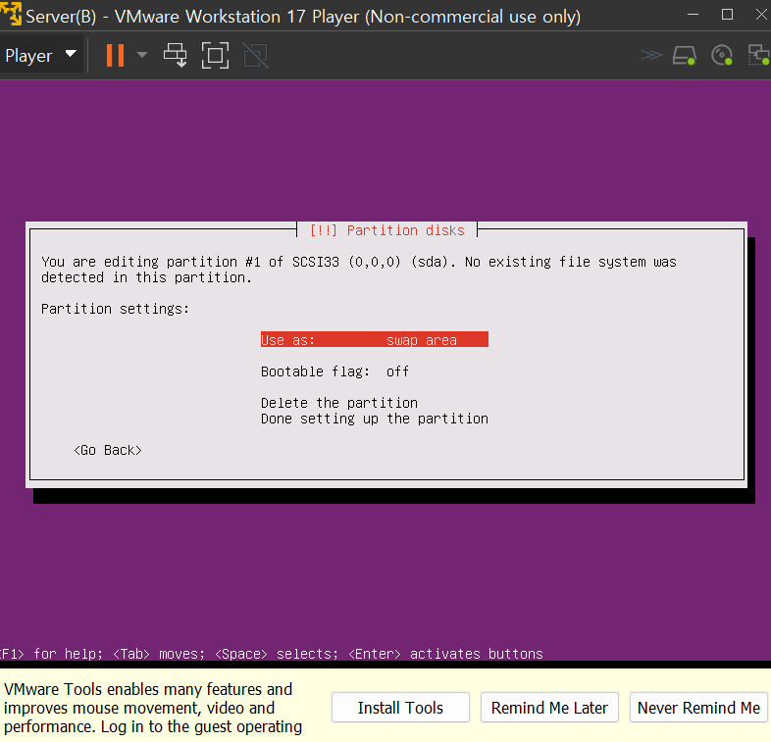Screen dimensions: 771x742
Task: Click Remind Me Later button
Action: pyautogui.click(x=549, y=708)
